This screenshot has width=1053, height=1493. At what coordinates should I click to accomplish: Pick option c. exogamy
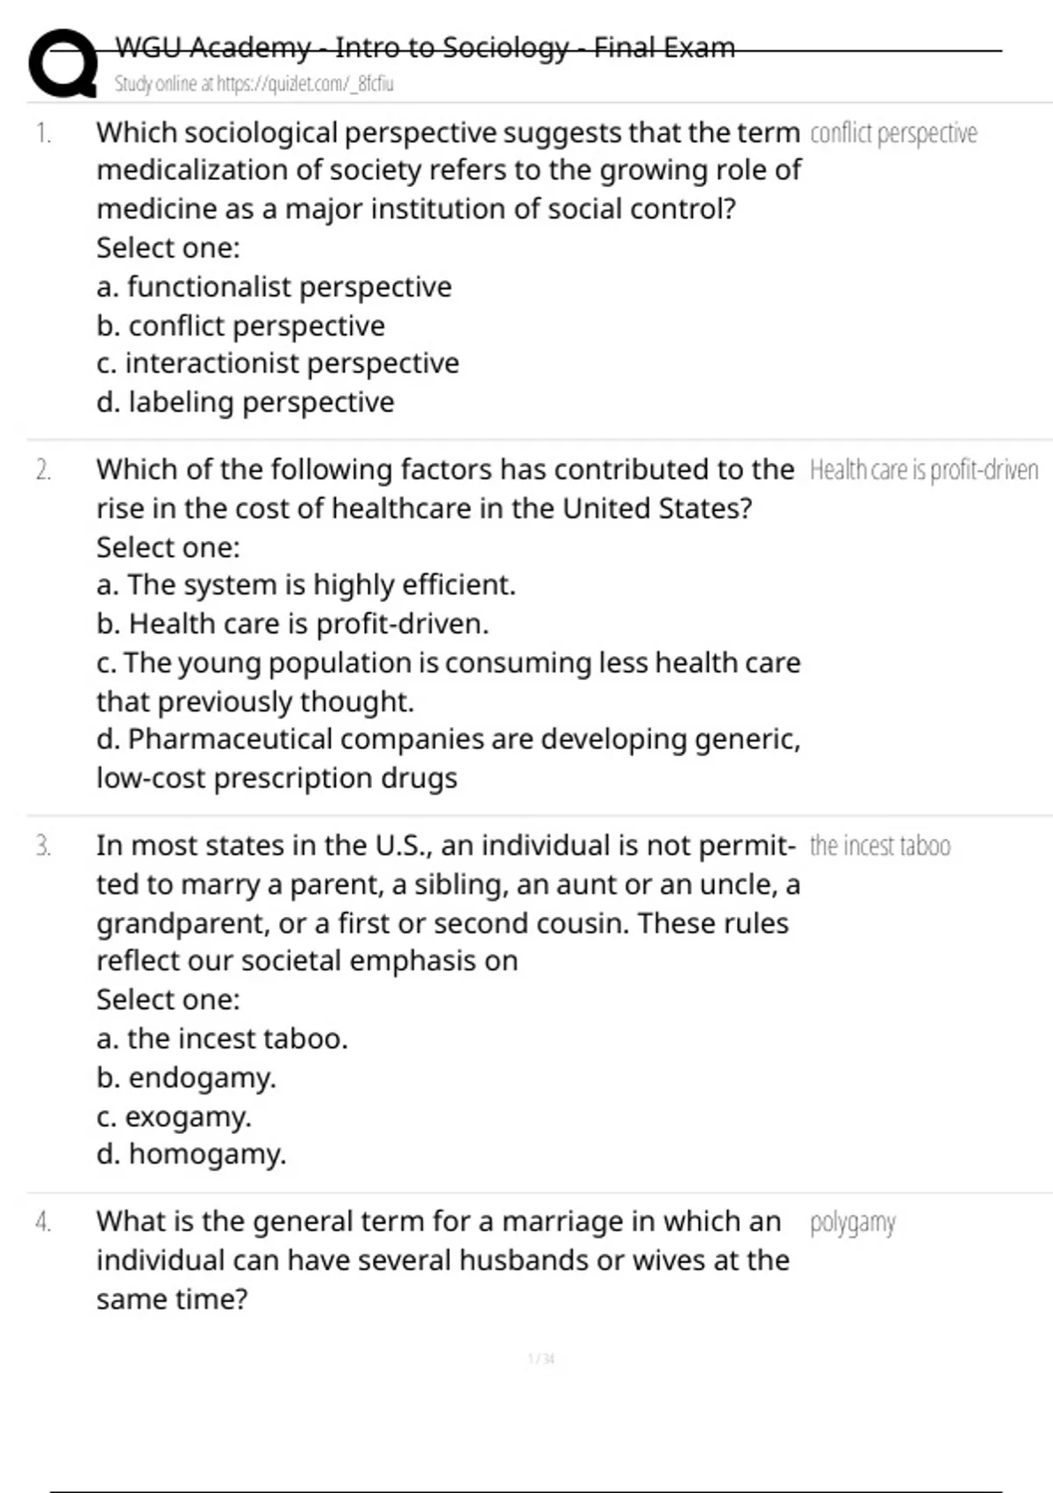click(x=174, y=1116)
